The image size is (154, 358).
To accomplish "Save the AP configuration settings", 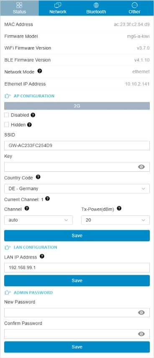I will coord(77,235).
